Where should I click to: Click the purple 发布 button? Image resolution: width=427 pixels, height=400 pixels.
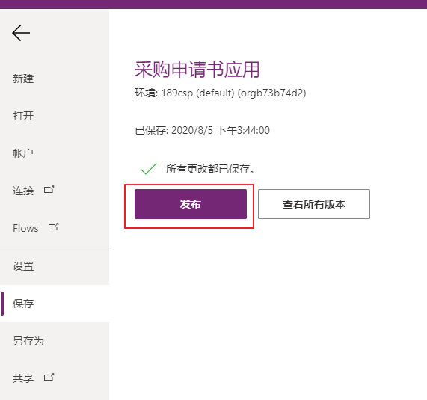(x=191, y=204)
